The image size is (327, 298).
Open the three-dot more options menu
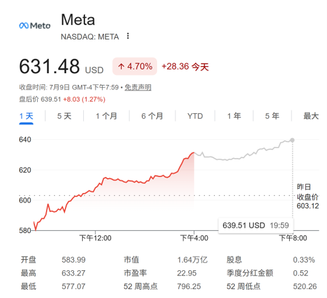click(x=128, y=36)
